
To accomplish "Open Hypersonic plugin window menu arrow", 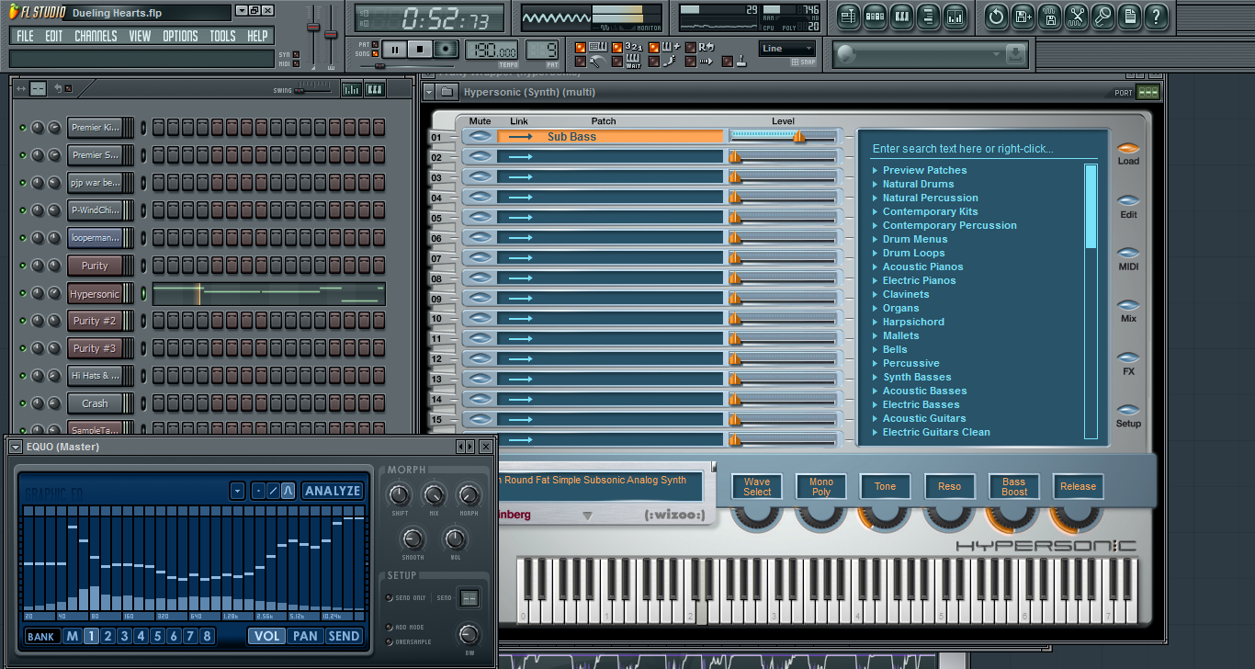I will tap(429, 92).
